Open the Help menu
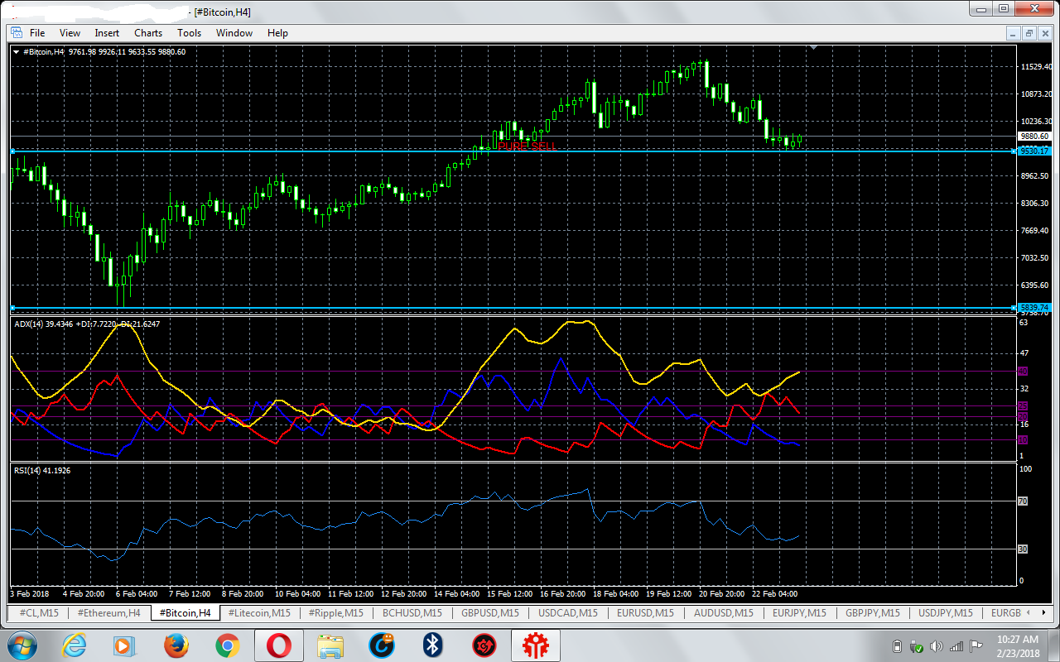Viewport: 1060px width, 662px height. 277,33
